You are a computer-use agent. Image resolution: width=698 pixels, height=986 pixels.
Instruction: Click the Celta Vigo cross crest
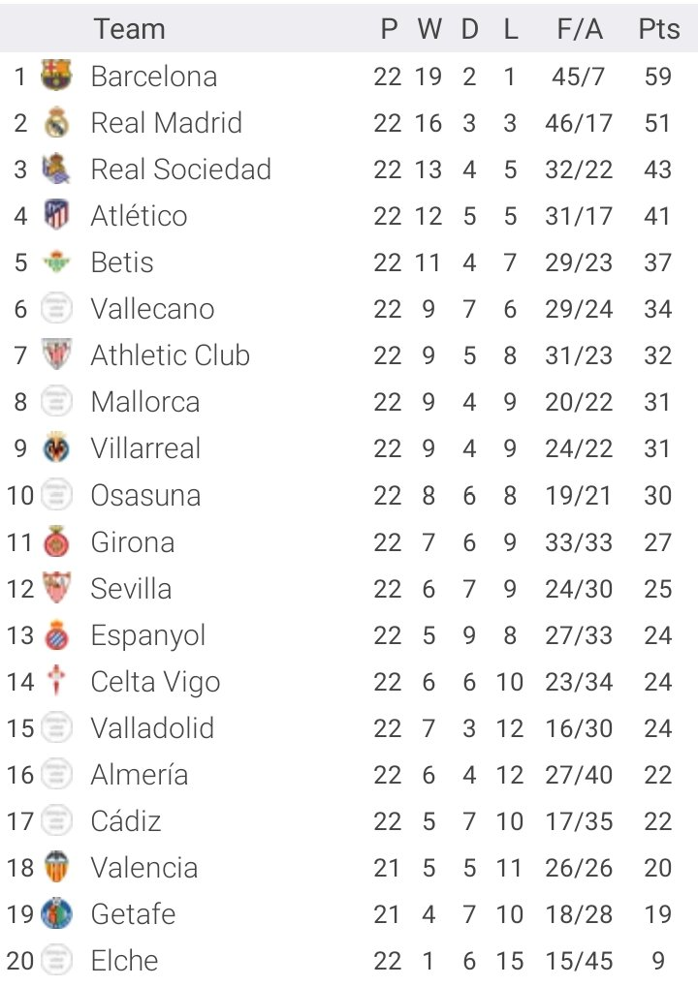click(56, 681)
